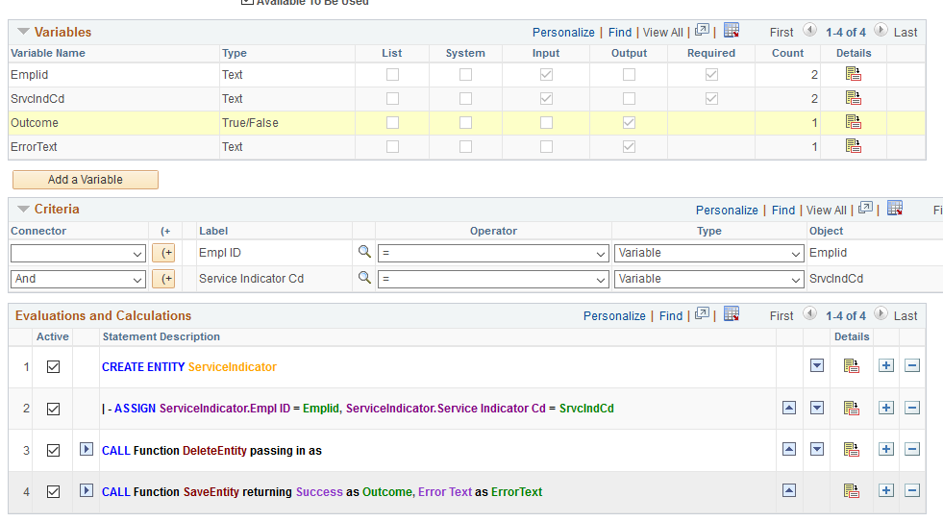Go to Last in Variables grid
This screenshot has height=522, width=943.
pos(906,33)
